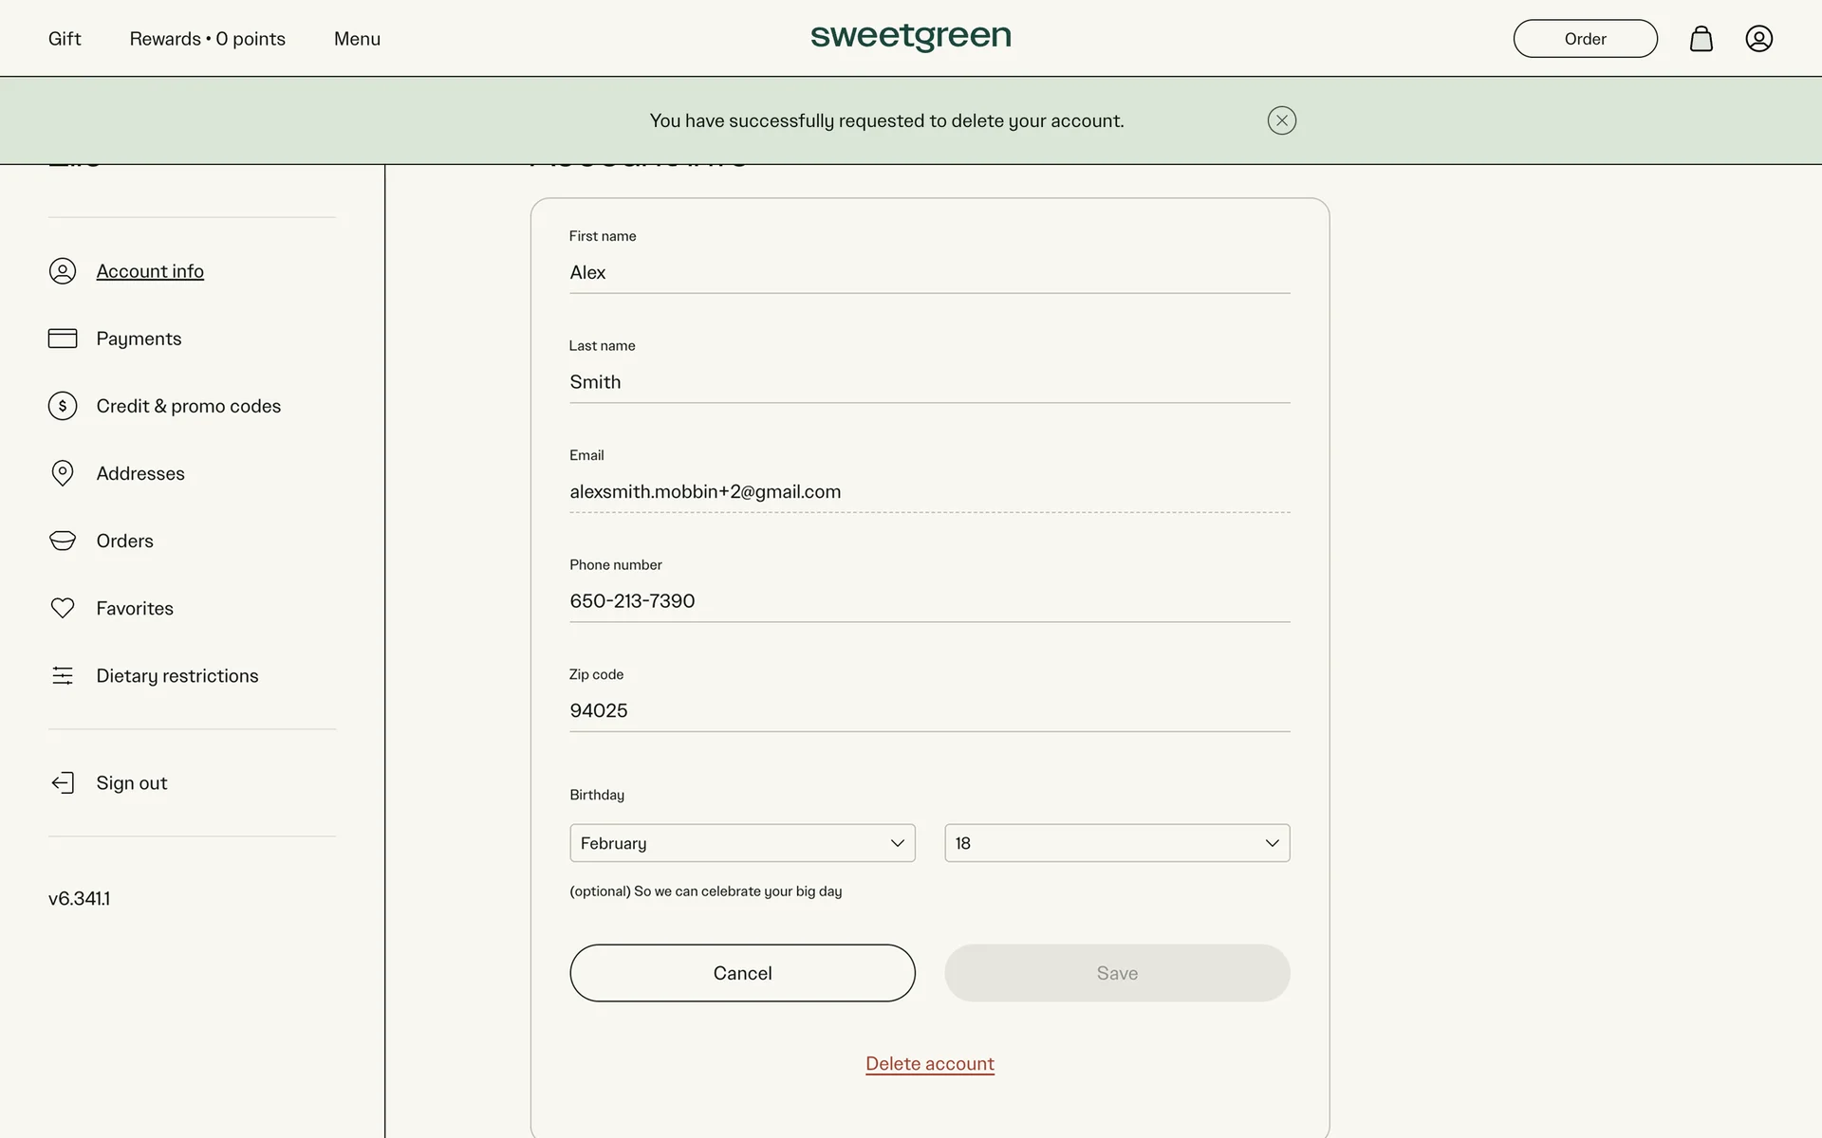
Task: Click the Sign out arrow icon
Action: click(x=63, y=782)
